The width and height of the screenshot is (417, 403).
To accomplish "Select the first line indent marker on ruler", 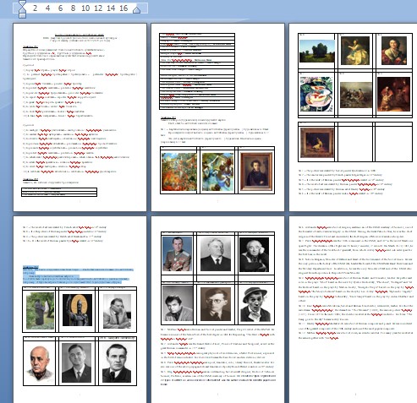I will [22, 3].
